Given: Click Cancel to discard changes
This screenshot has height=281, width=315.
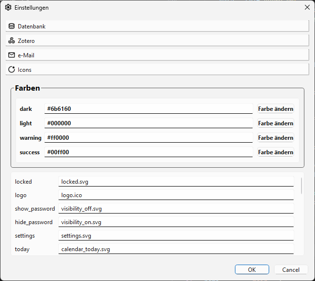Looking at the screenshot, I should point(291,270).
